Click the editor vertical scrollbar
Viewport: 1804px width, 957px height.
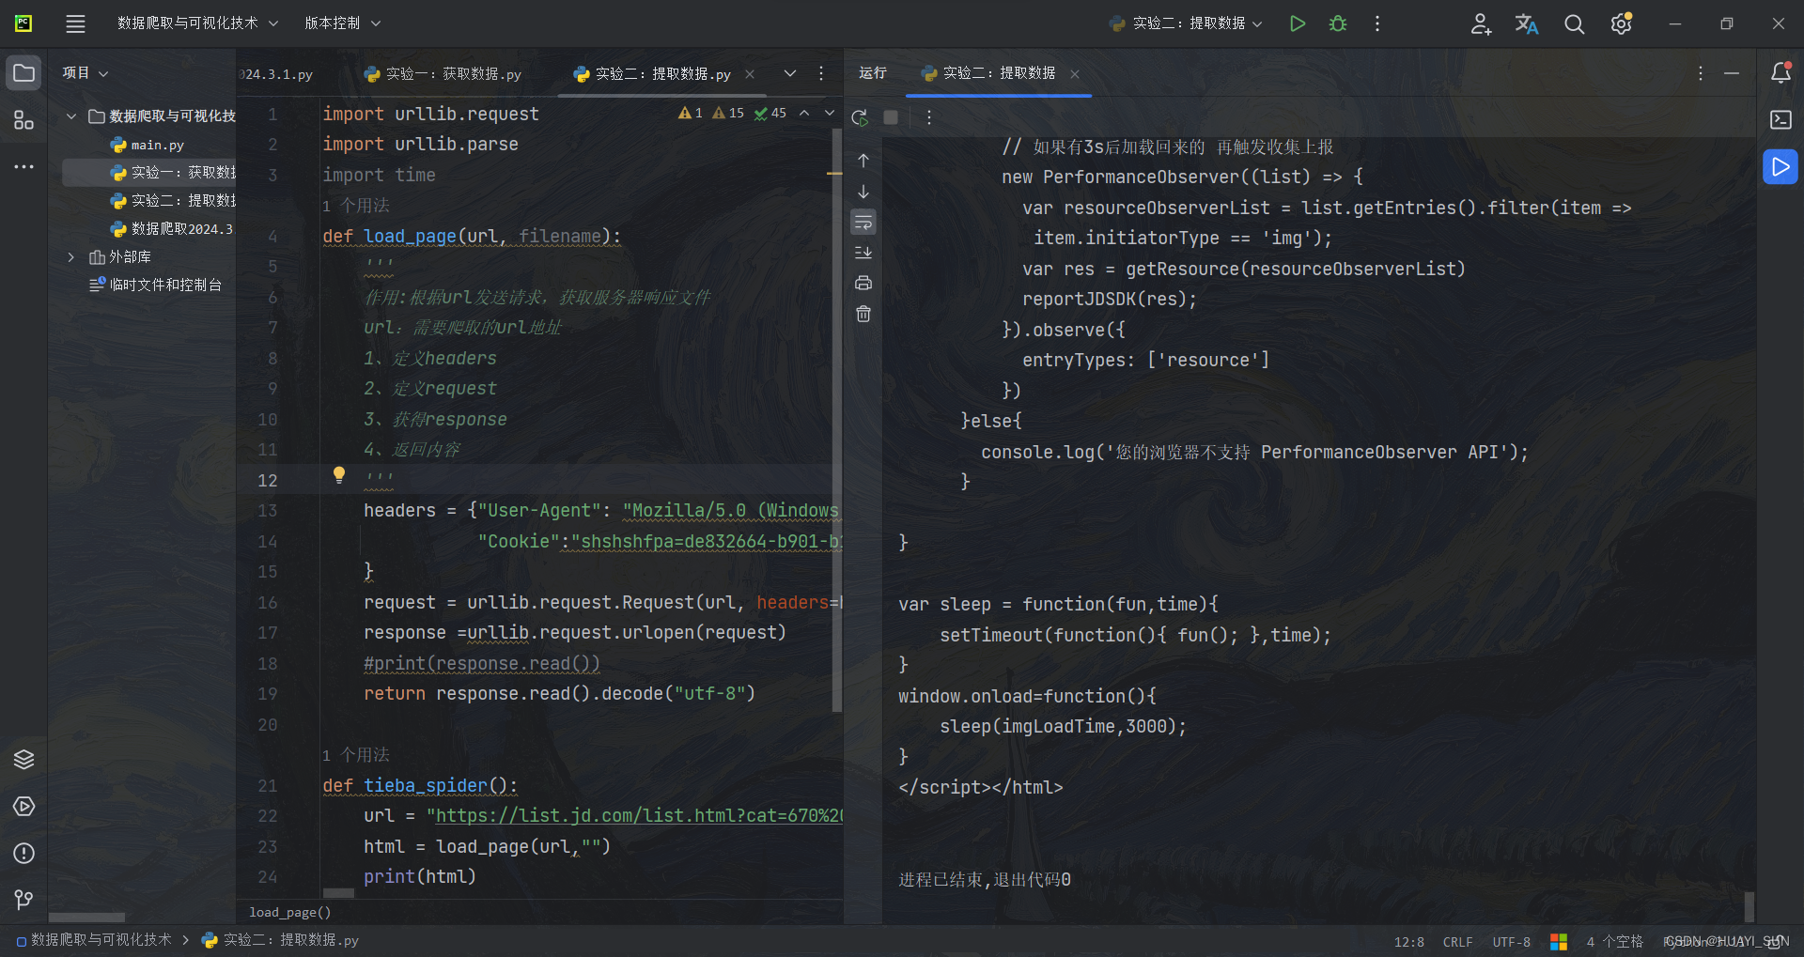click(x=836, y=421)
